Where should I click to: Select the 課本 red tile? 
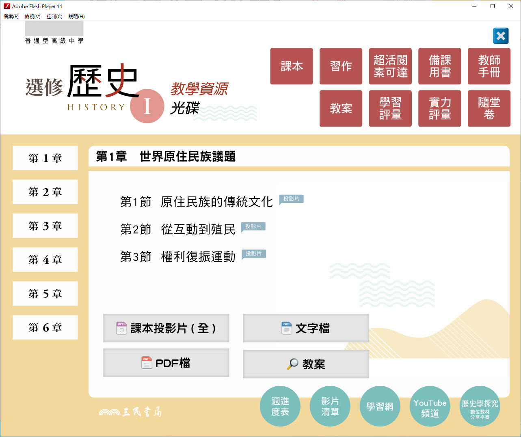[292, 66]
